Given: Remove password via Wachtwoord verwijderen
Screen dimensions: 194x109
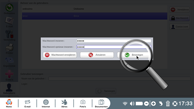Looking at the screenshot, I should (x=60, y=55).
